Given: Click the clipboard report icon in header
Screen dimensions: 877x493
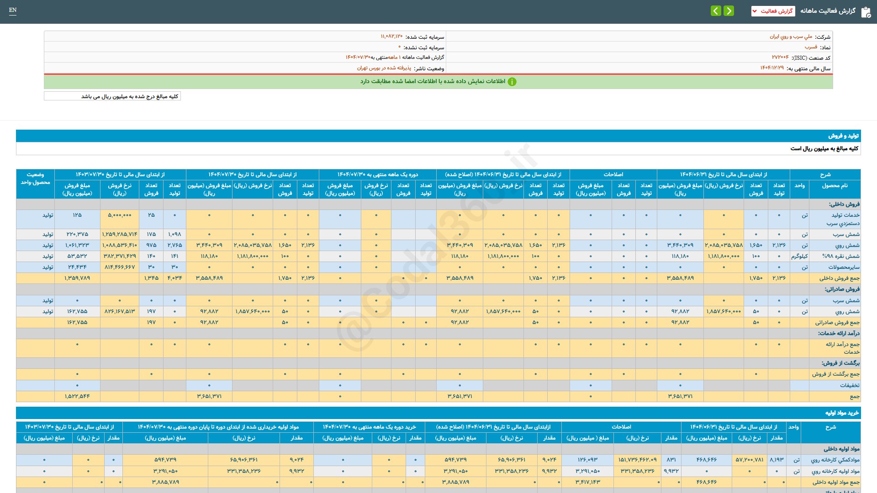Looking at the screenshot, I should 866,12.
